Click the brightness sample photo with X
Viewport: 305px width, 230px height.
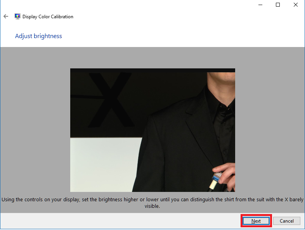pos(152,130)
